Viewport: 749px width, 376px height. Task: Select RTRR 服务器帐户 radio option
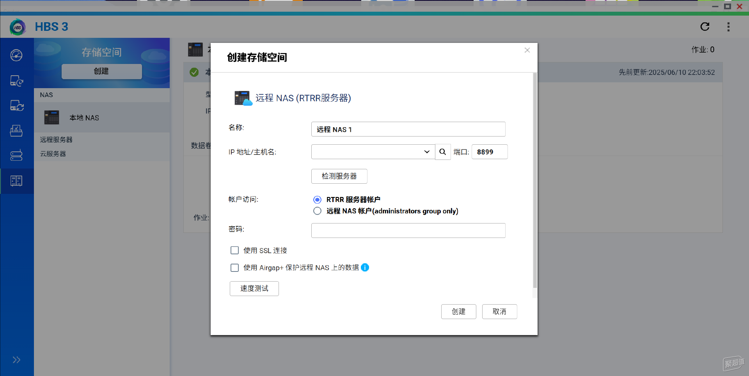pyautogui.click(x=318, y=200)
